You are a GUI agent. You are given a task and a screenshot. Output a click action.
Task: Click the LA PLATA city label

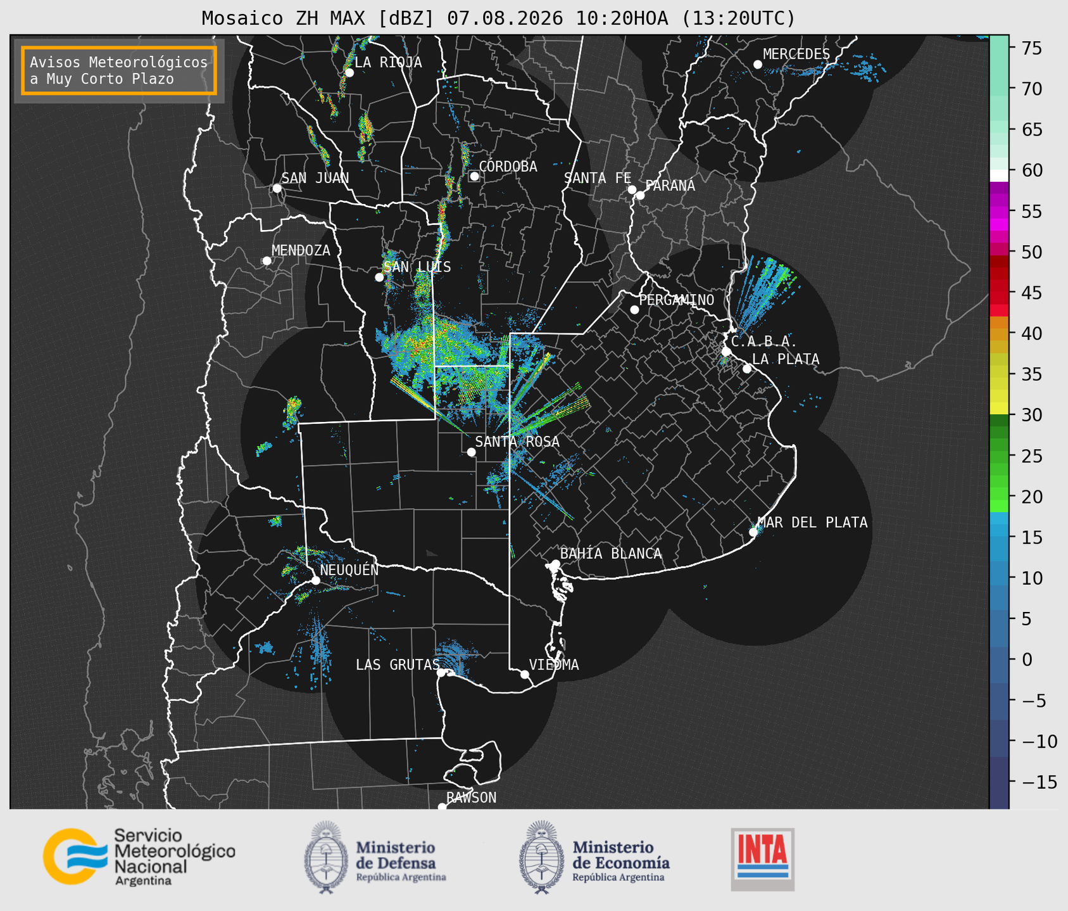tap(786, 359)
